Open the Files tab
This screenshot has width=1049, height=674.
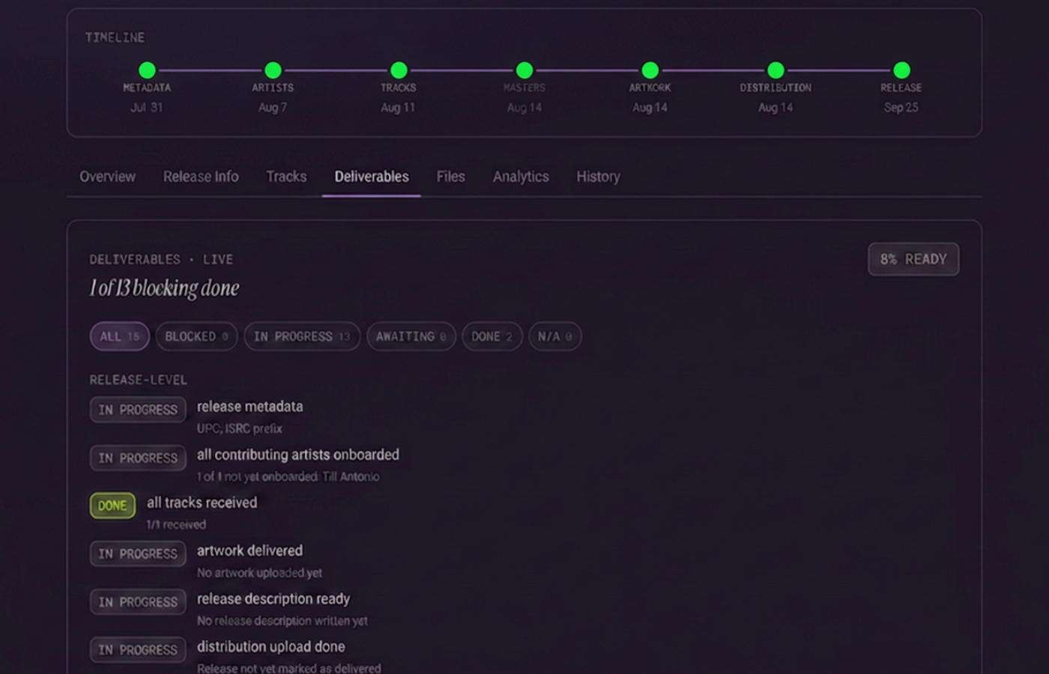click(x=450, y=177)
